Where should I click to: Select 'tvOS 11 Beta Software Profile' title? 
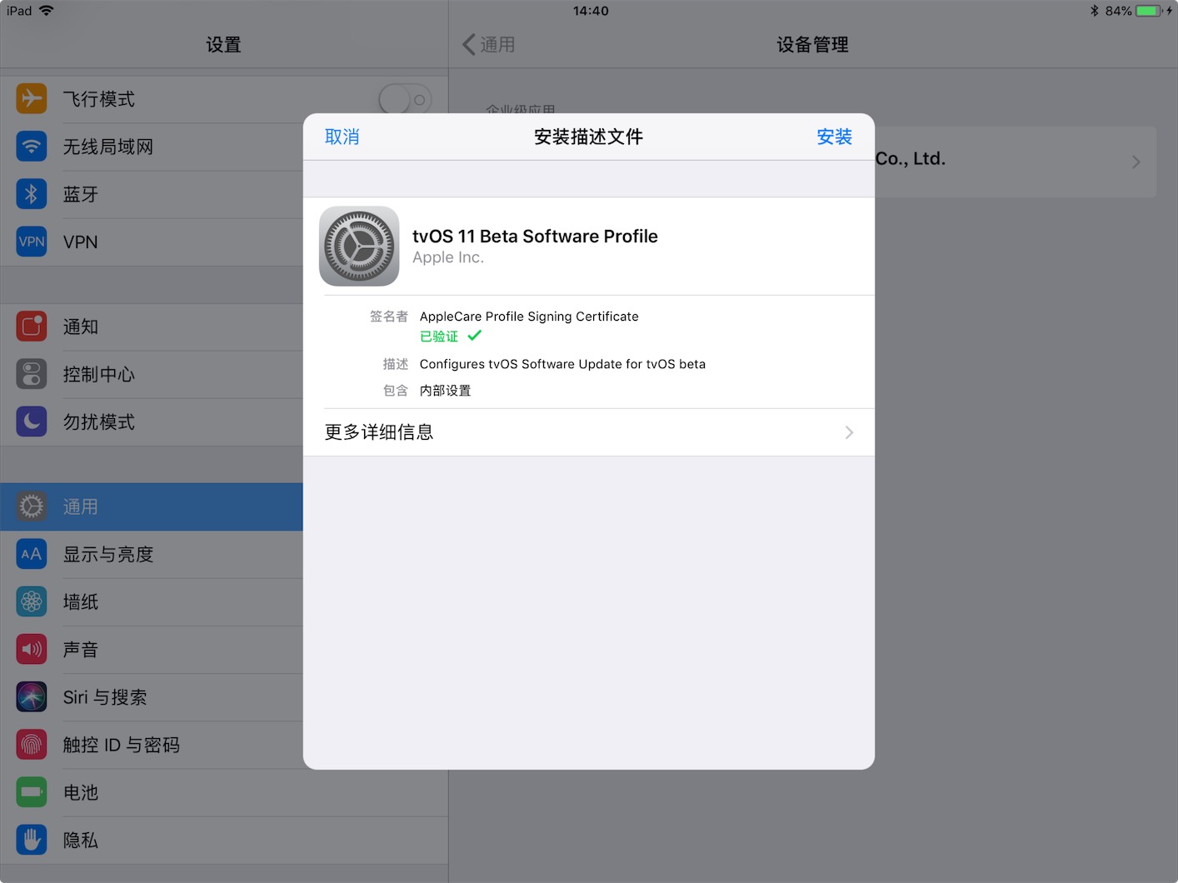(x=535, y=237)
